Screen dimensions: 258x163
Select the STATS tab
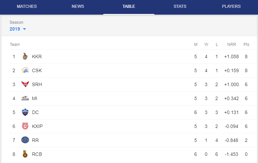[180, 6]
